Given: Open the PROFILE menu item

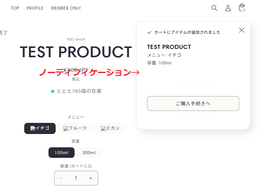Looking at the screenshot, I should point(35,8).
